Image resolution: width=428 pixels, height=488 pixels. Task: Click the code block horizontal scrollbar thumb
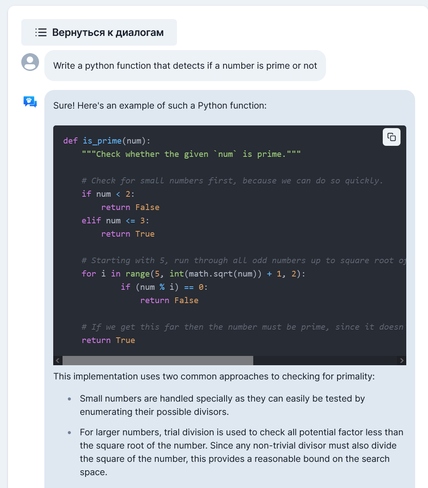point(157,360)
